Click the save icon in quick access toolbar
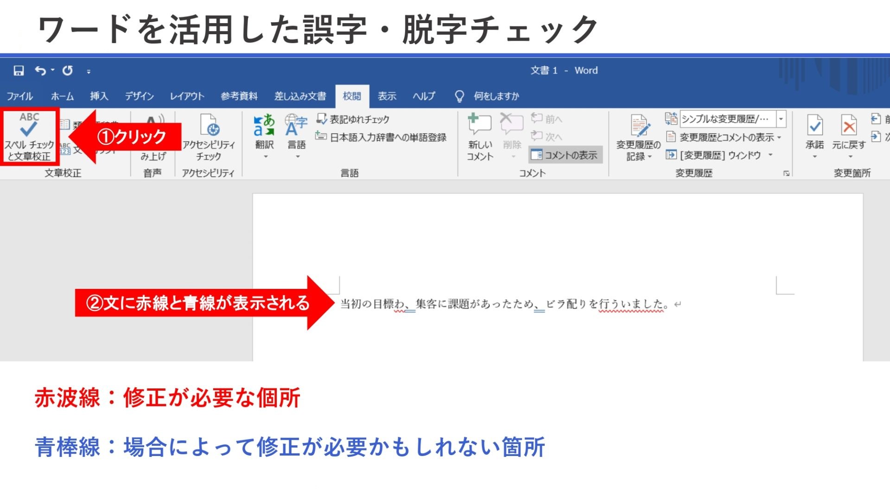890x500 pixels. [x=19, y=70]
